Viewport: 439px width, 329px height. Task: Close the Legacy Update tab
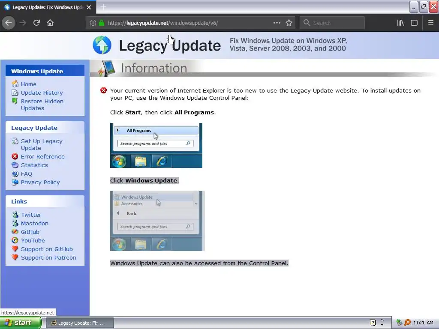(89, 7)
